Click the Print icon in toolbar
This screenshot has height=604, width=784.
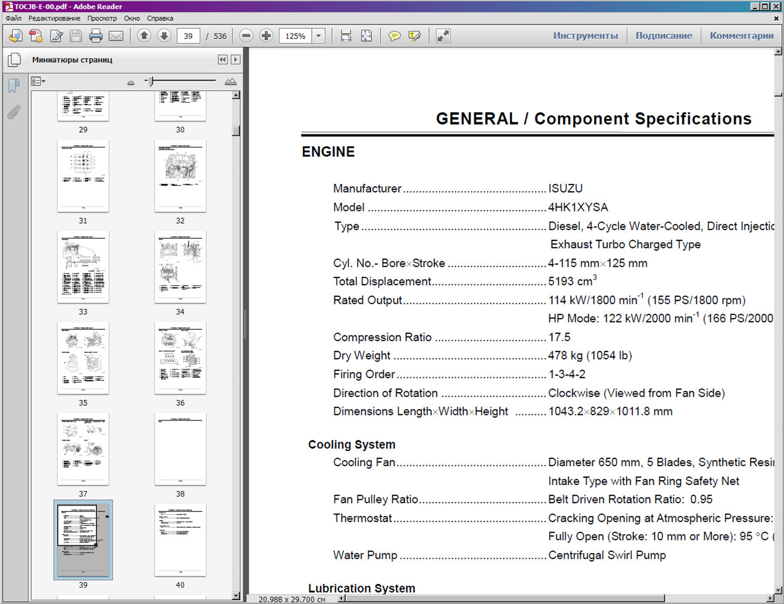pos(96,36)
